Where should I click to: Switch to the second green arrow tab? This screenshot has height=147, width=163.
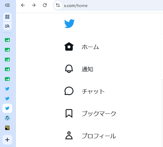[7, 50]
